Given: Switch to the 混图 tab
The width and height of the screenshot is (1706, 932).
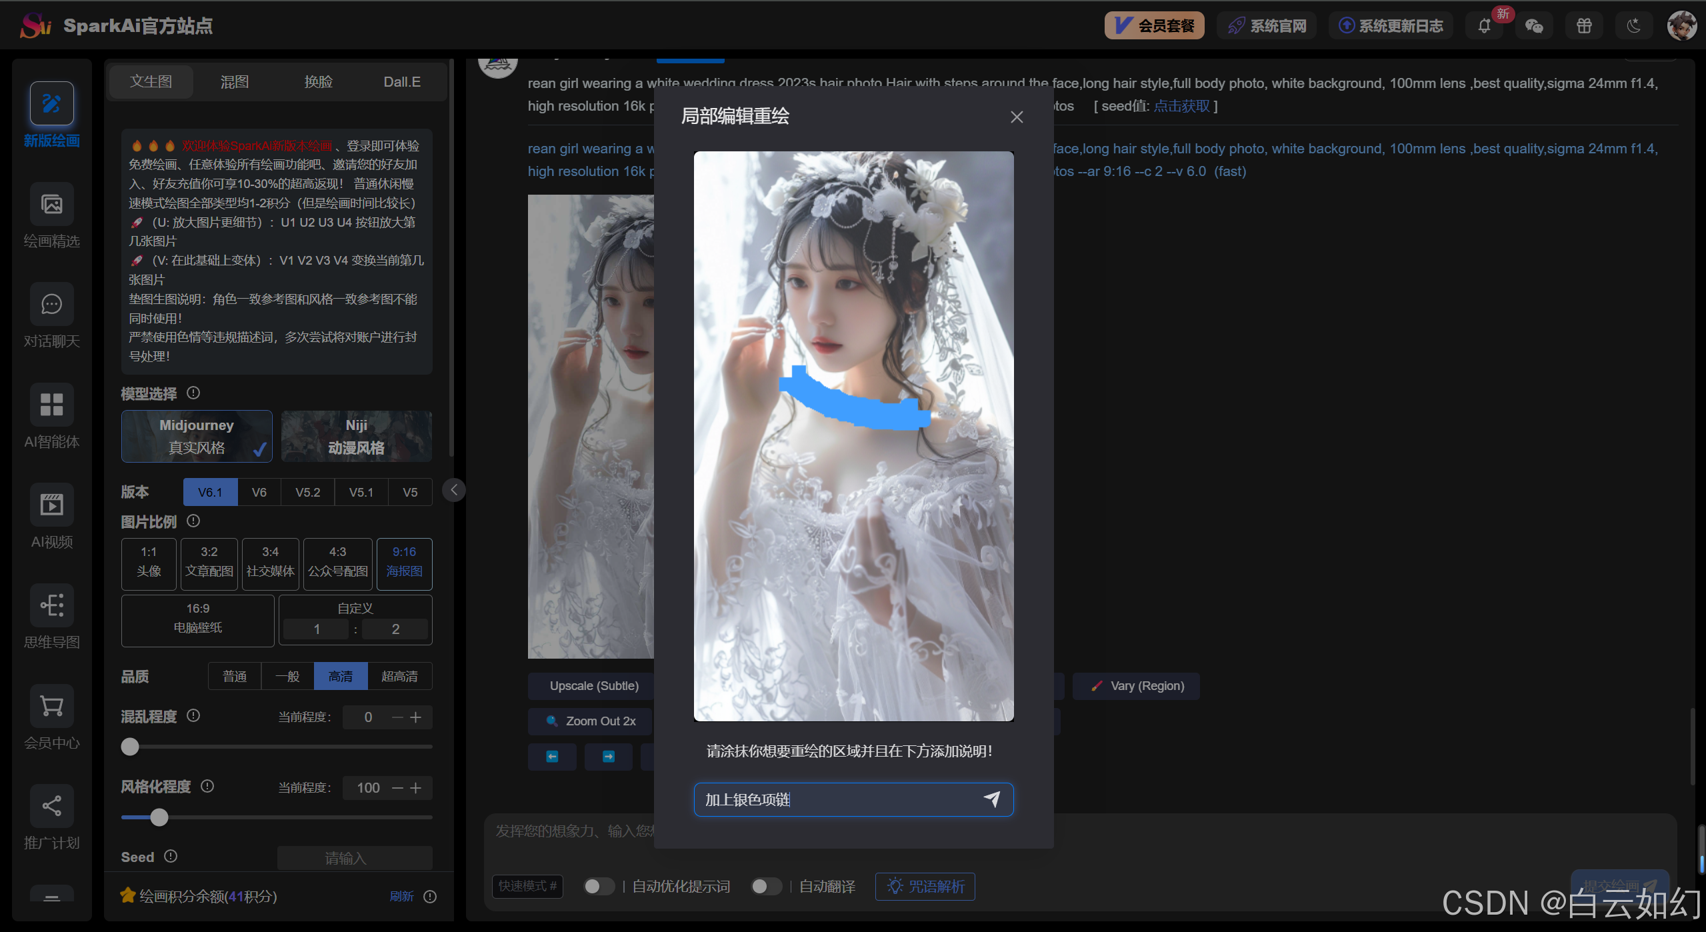Looking at the screenshot, I should [x=234, y=81].
